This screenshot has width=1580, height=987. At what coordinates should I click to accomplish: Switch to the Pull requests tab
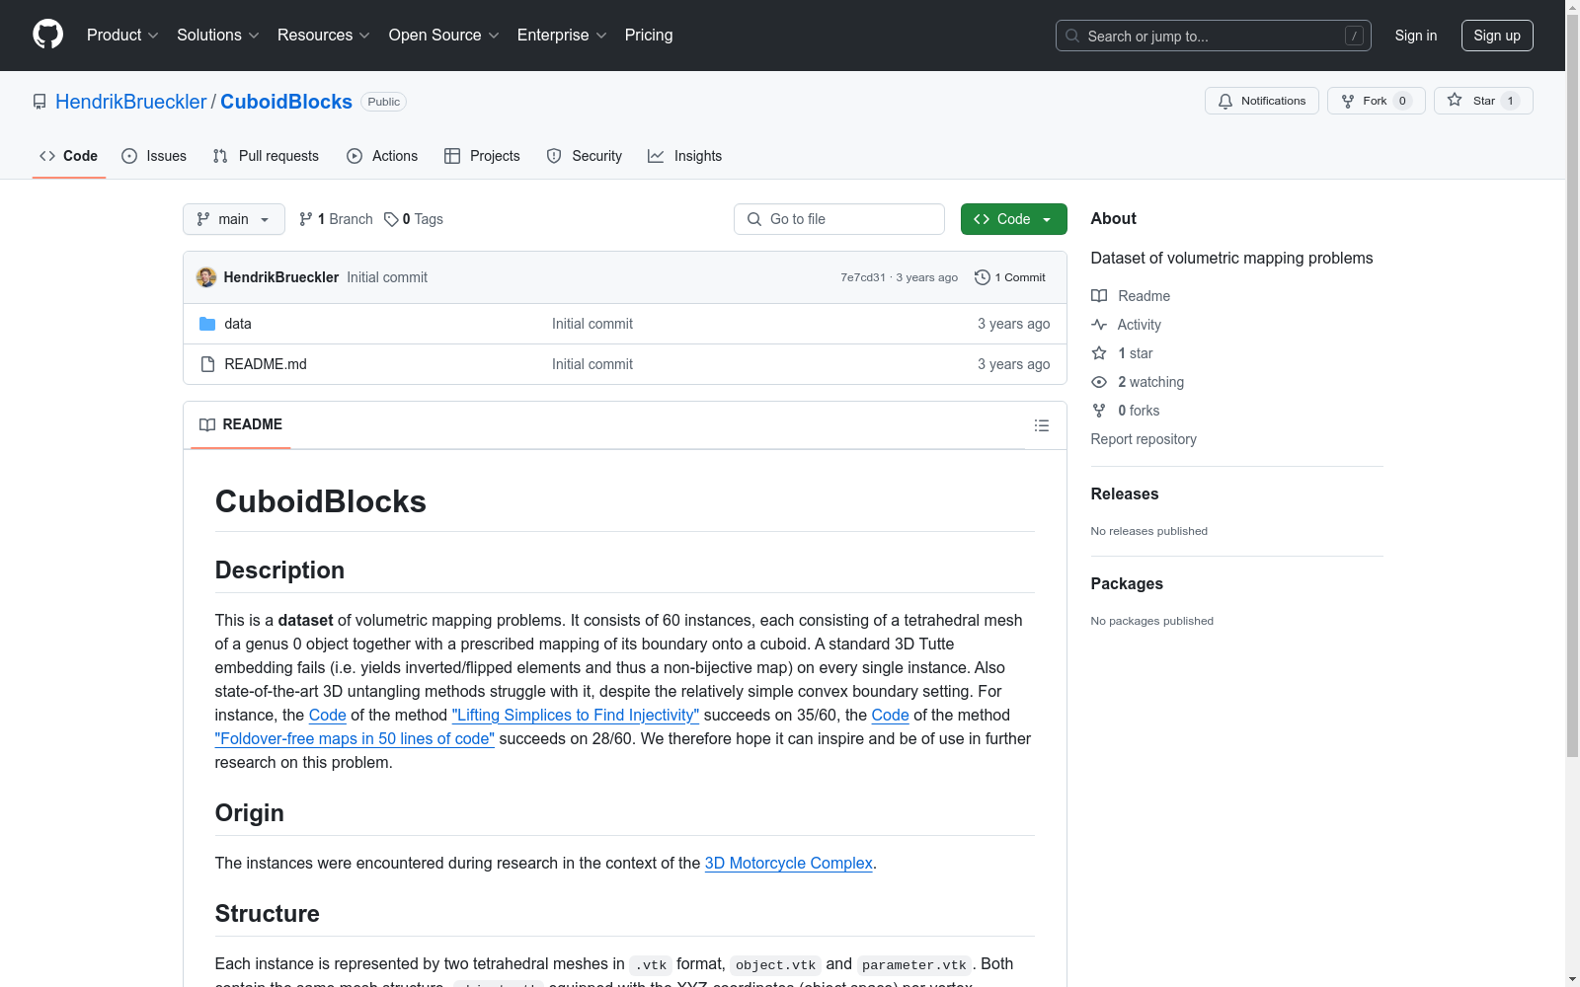266,156
